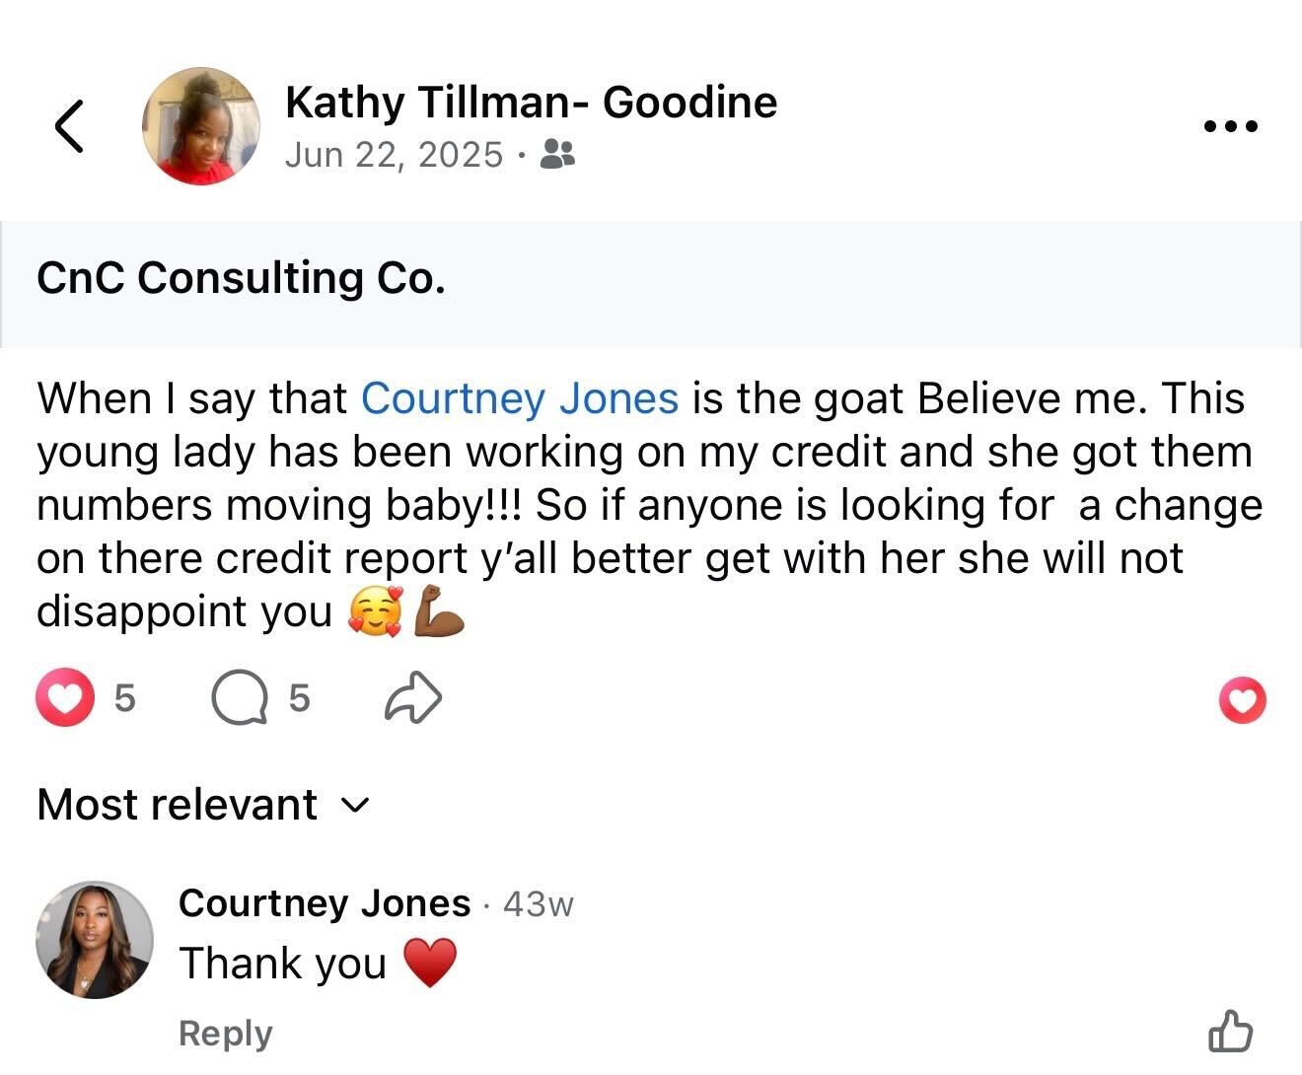The width and height of the screenshot is (1302, 1075).
Task: Open Courtney Jones's name on the comment
Action: pos(325,903)
